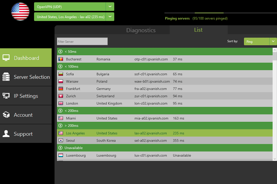
Task: Open the Dashboard section
Action: (x=26, y=58)
